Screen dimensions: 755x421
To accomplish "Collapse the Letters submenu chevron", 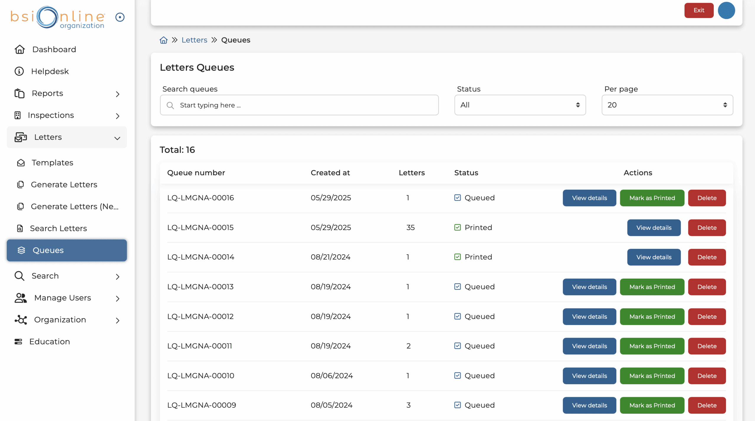I will pyautogui.click(x=117, y=138).
